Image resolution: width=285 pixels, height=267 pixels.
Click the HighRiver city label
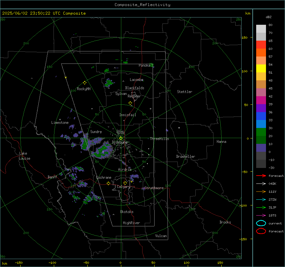click(131, 223)
